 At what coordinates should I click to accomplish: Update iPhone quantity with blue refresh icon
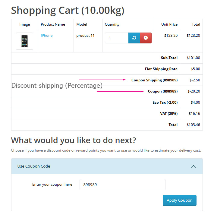[x=134, y=38]
